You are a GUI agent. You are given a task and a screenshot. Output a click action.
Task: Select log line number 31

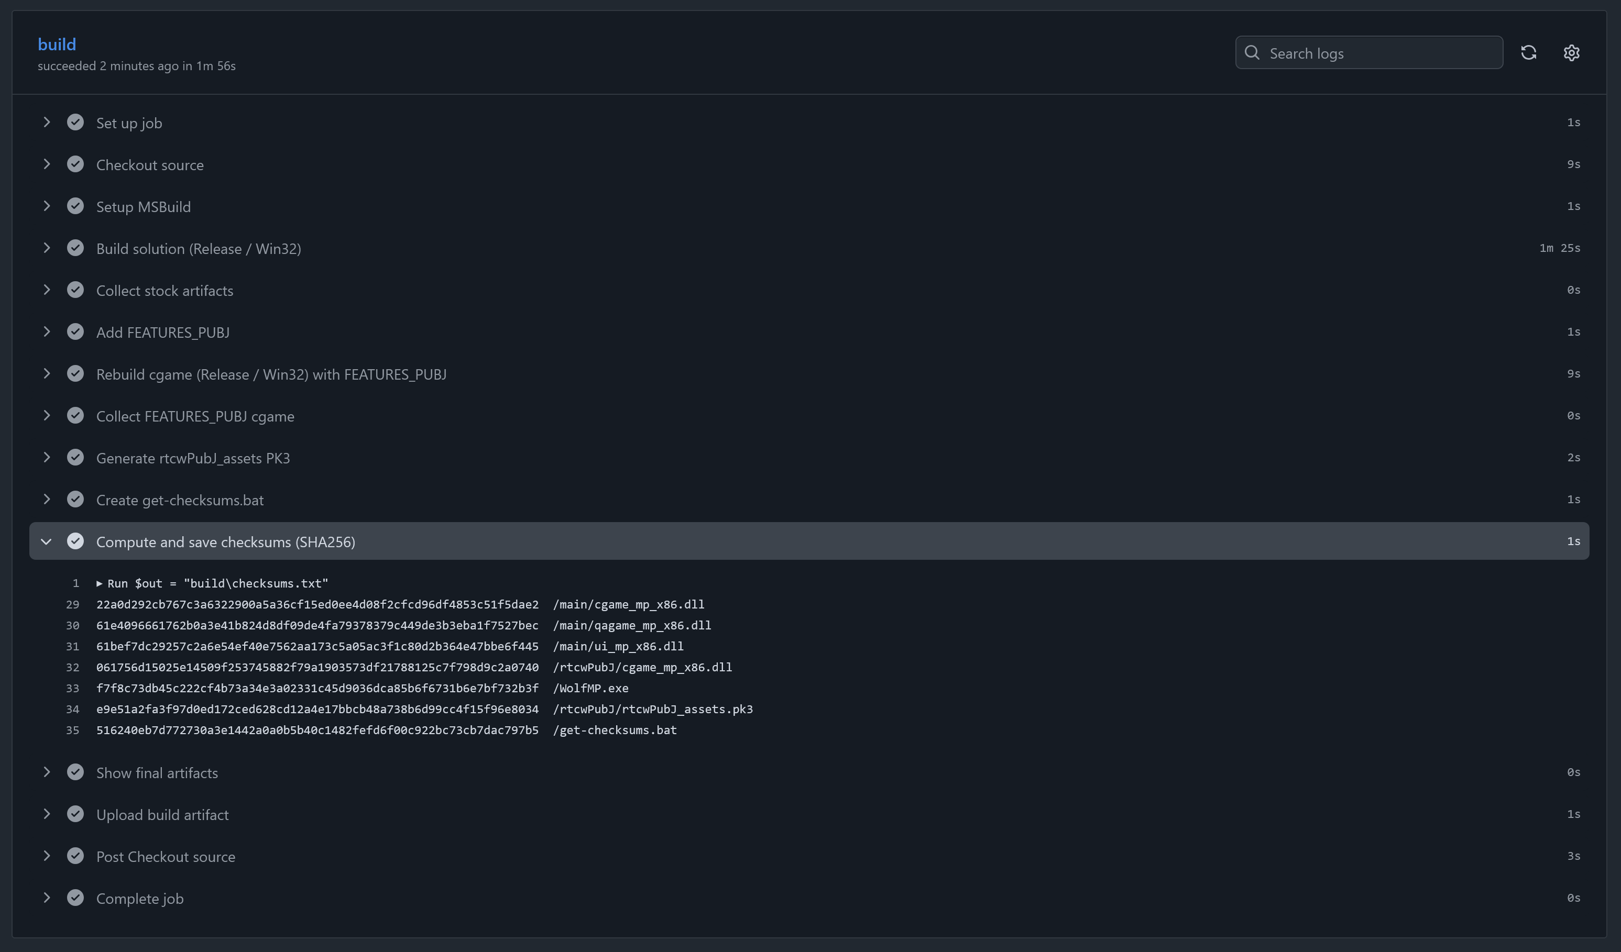73,646
